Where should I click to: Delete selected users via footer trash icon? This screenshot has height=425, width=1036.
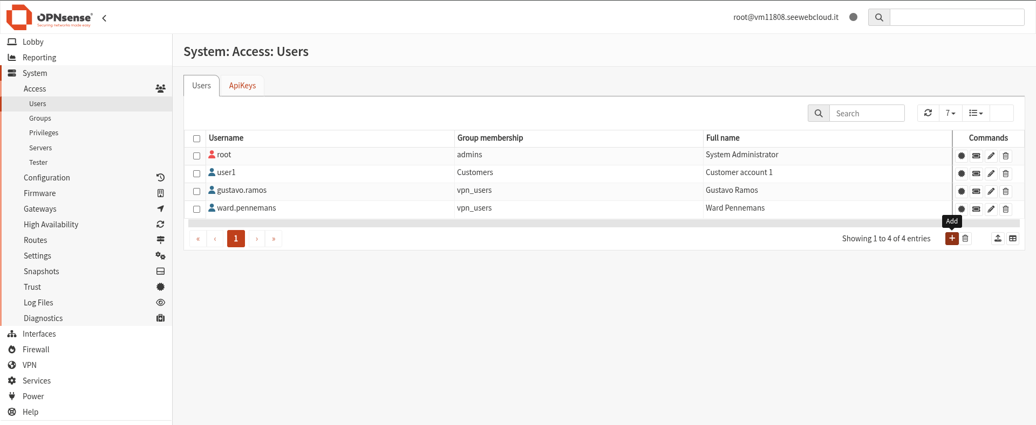click(965, 239)
